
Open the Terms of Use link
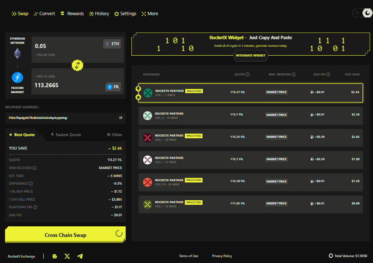tap(188, 256)
